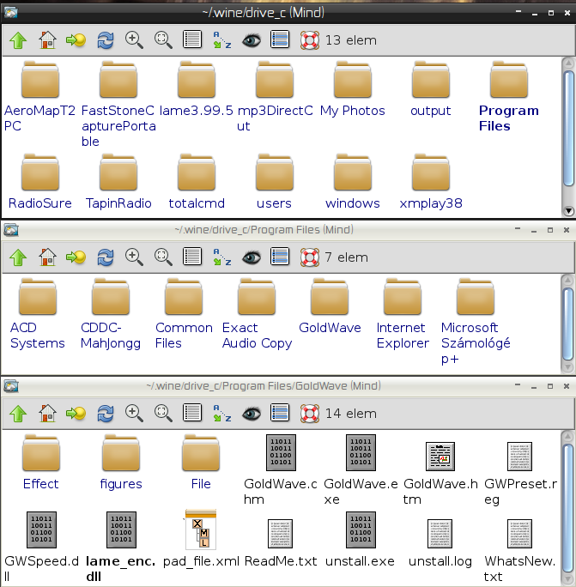Open help lifebuoy in GoldWave window
The height and width of the screenshot is (587, 576).
(x=310, y=414)
